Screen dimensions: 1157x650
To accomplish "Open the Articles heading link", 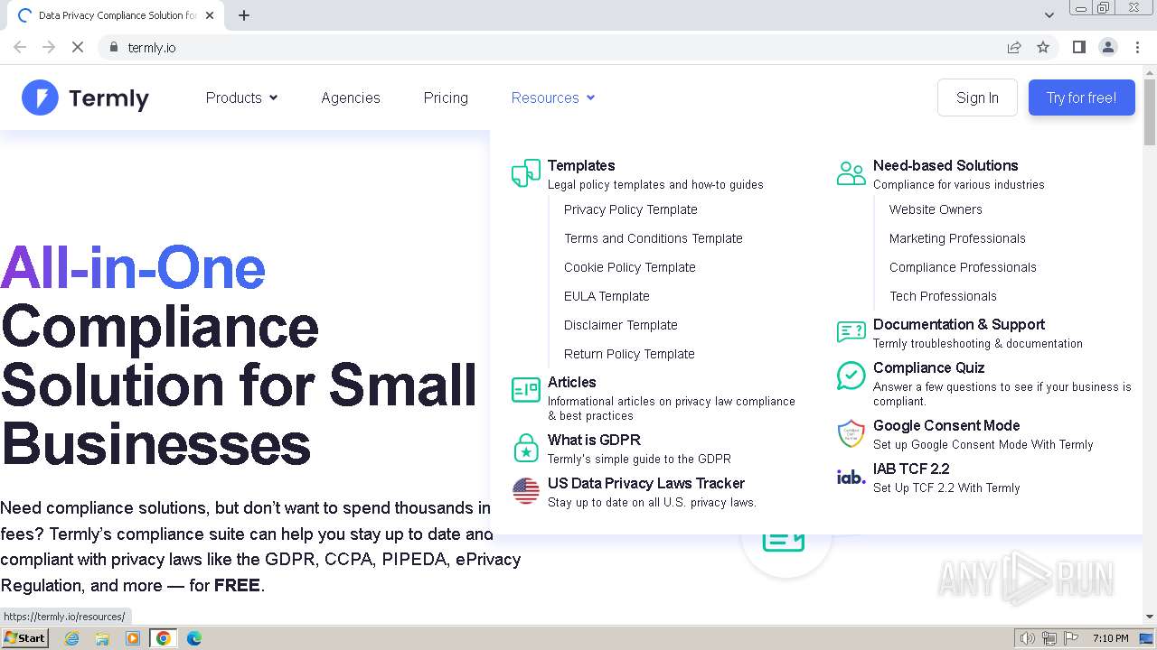I will click(x=572, y=382).
